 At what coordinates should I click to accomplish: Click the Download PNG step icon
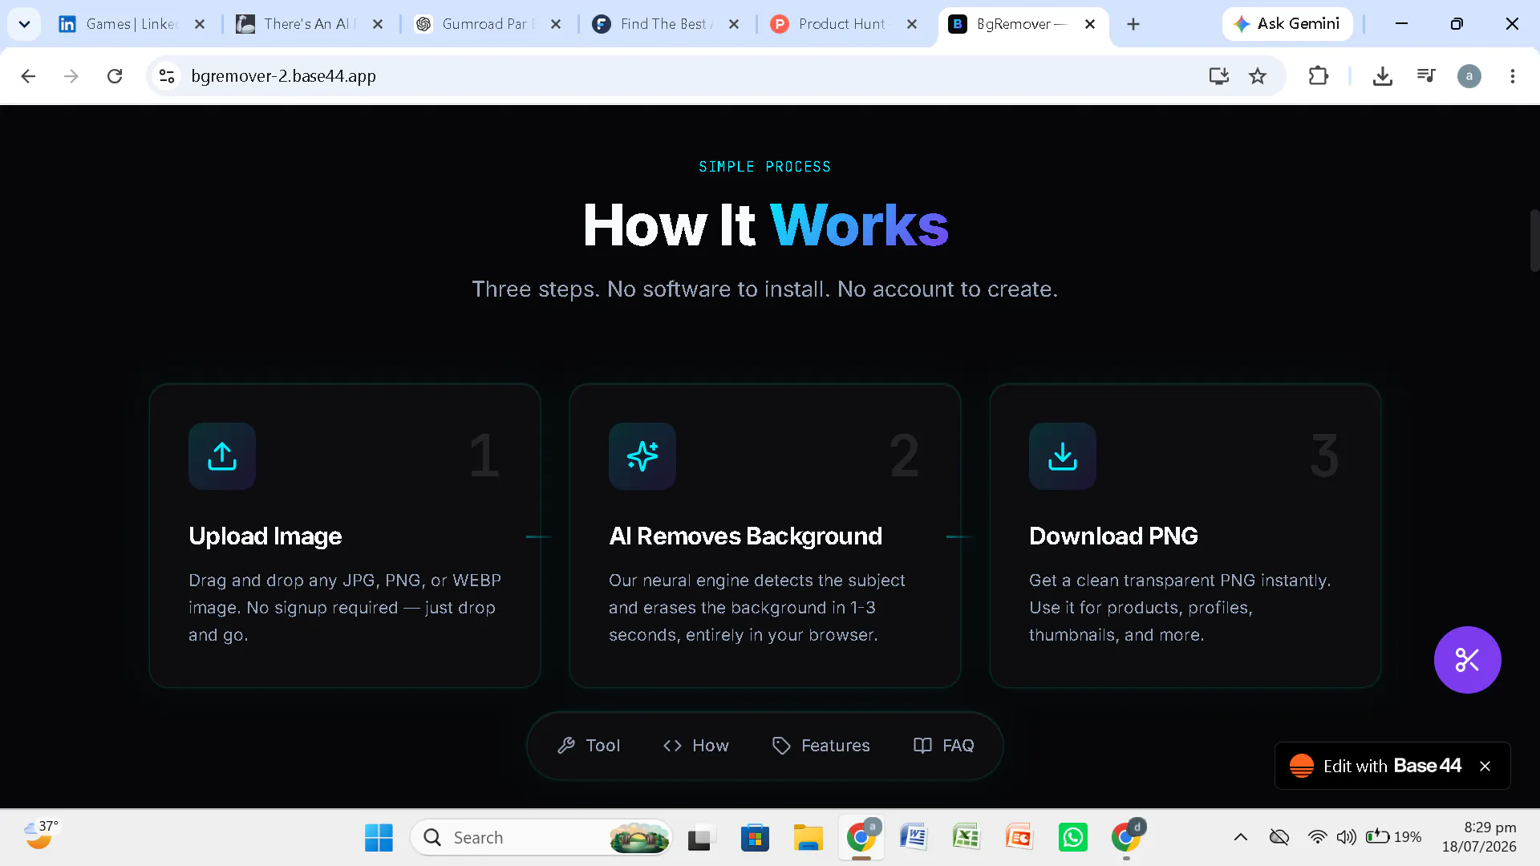coord(1063,456)
